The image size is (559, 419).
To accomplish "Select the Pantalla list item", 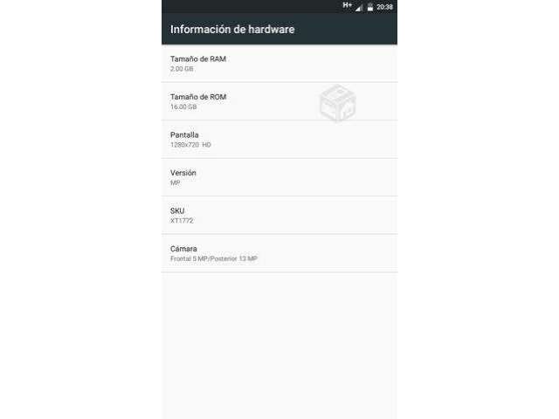I will pos(279,140).
